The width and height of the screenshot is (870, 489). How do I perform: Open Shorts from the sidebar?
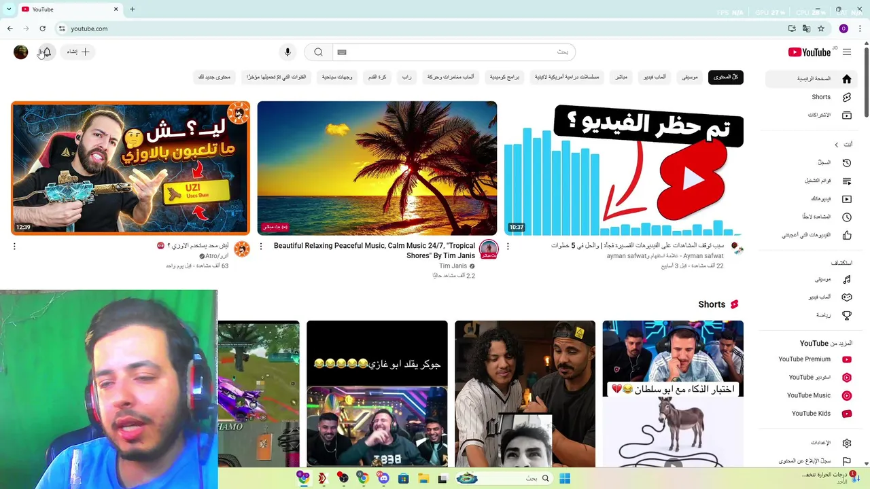[812, 97]
